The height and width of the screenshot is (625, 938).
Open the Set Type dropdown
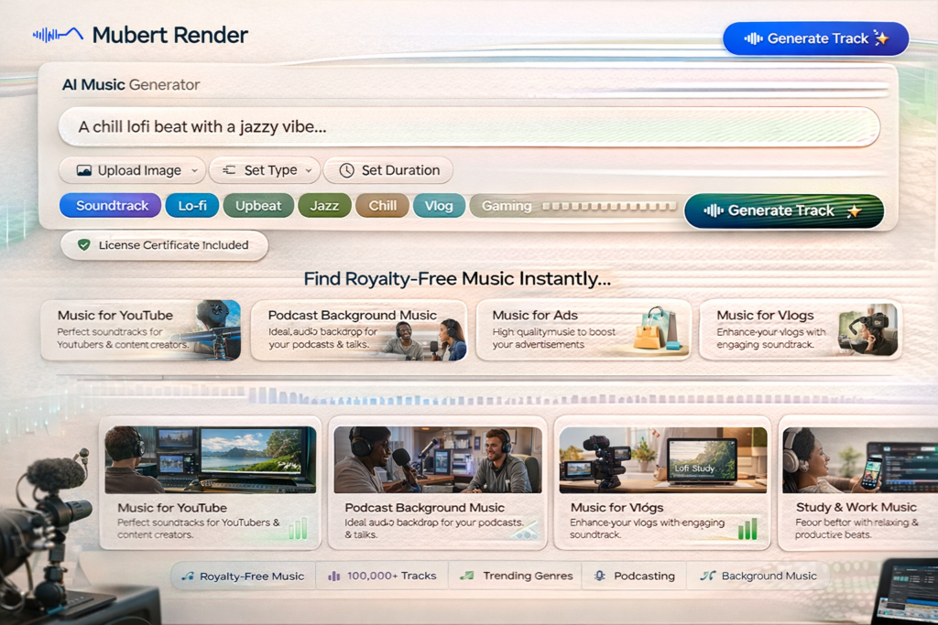click(x=265, y=170)
